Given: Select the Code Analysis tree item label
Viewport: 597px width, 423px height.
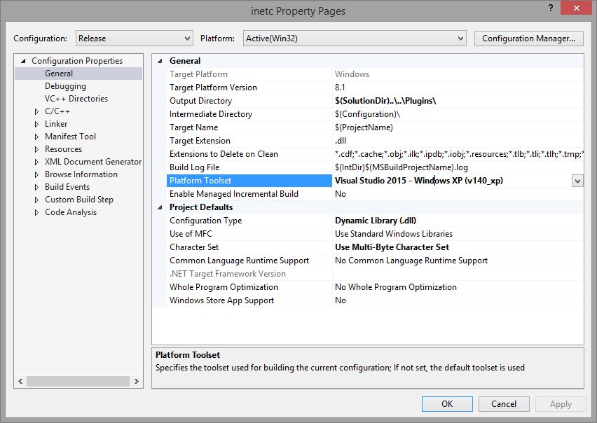Looking at the screenshot, I should click(x=71, y=212).
